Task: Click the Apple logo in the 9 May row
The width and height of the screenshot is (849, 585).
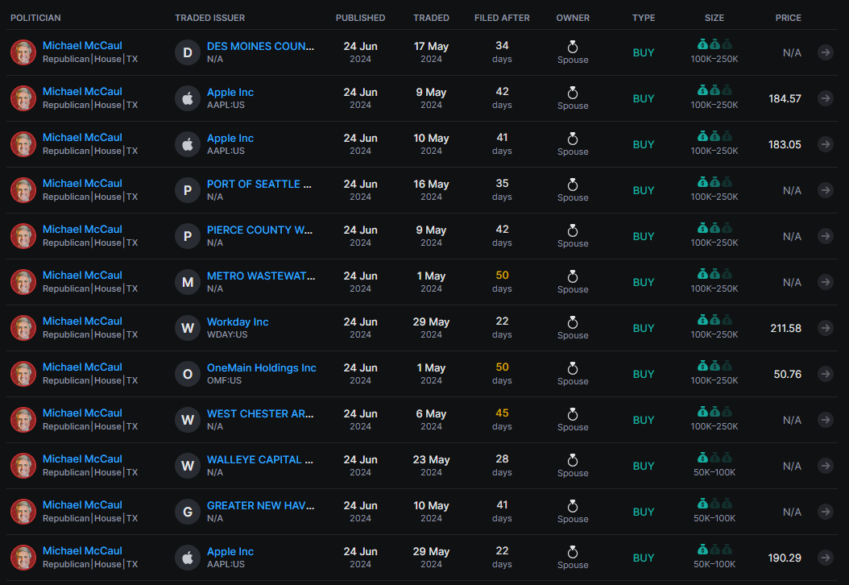Action: [x=188, y=98]
